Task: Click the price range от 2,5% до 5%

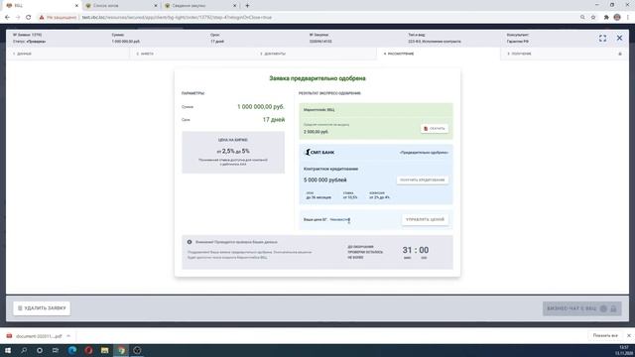Action: (x=233, y=151)
